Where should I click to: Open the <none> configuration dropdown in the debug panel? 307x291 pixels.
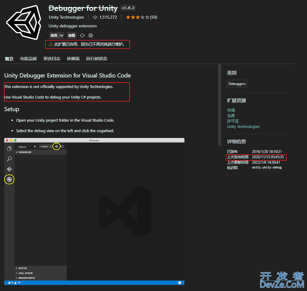[x=46, y=147]
